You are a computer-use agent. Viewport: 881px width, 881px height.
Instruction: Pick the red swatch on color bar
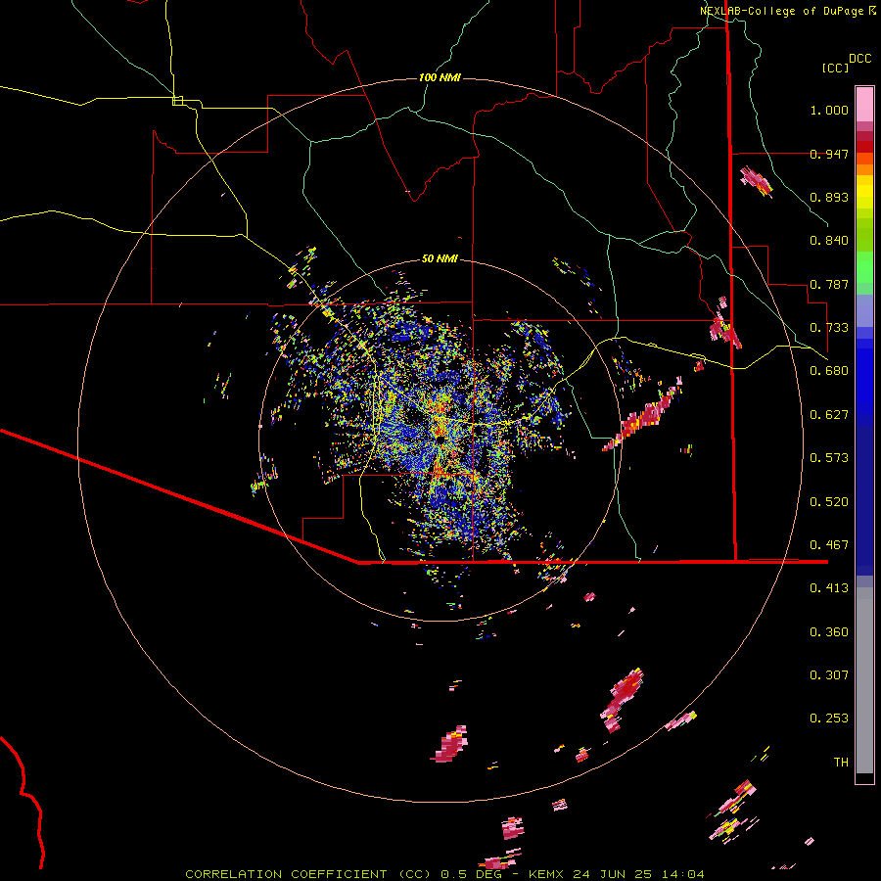tap(864, 147)
